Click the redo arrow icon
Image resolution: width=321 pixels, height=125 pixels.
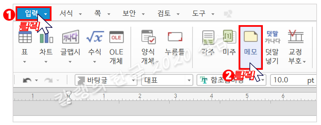click(x=48, y=81)
